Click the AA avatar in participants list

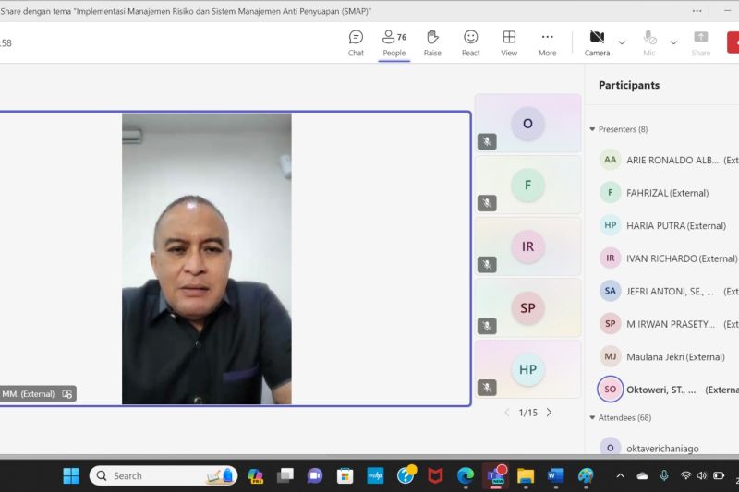click(611, 160)
